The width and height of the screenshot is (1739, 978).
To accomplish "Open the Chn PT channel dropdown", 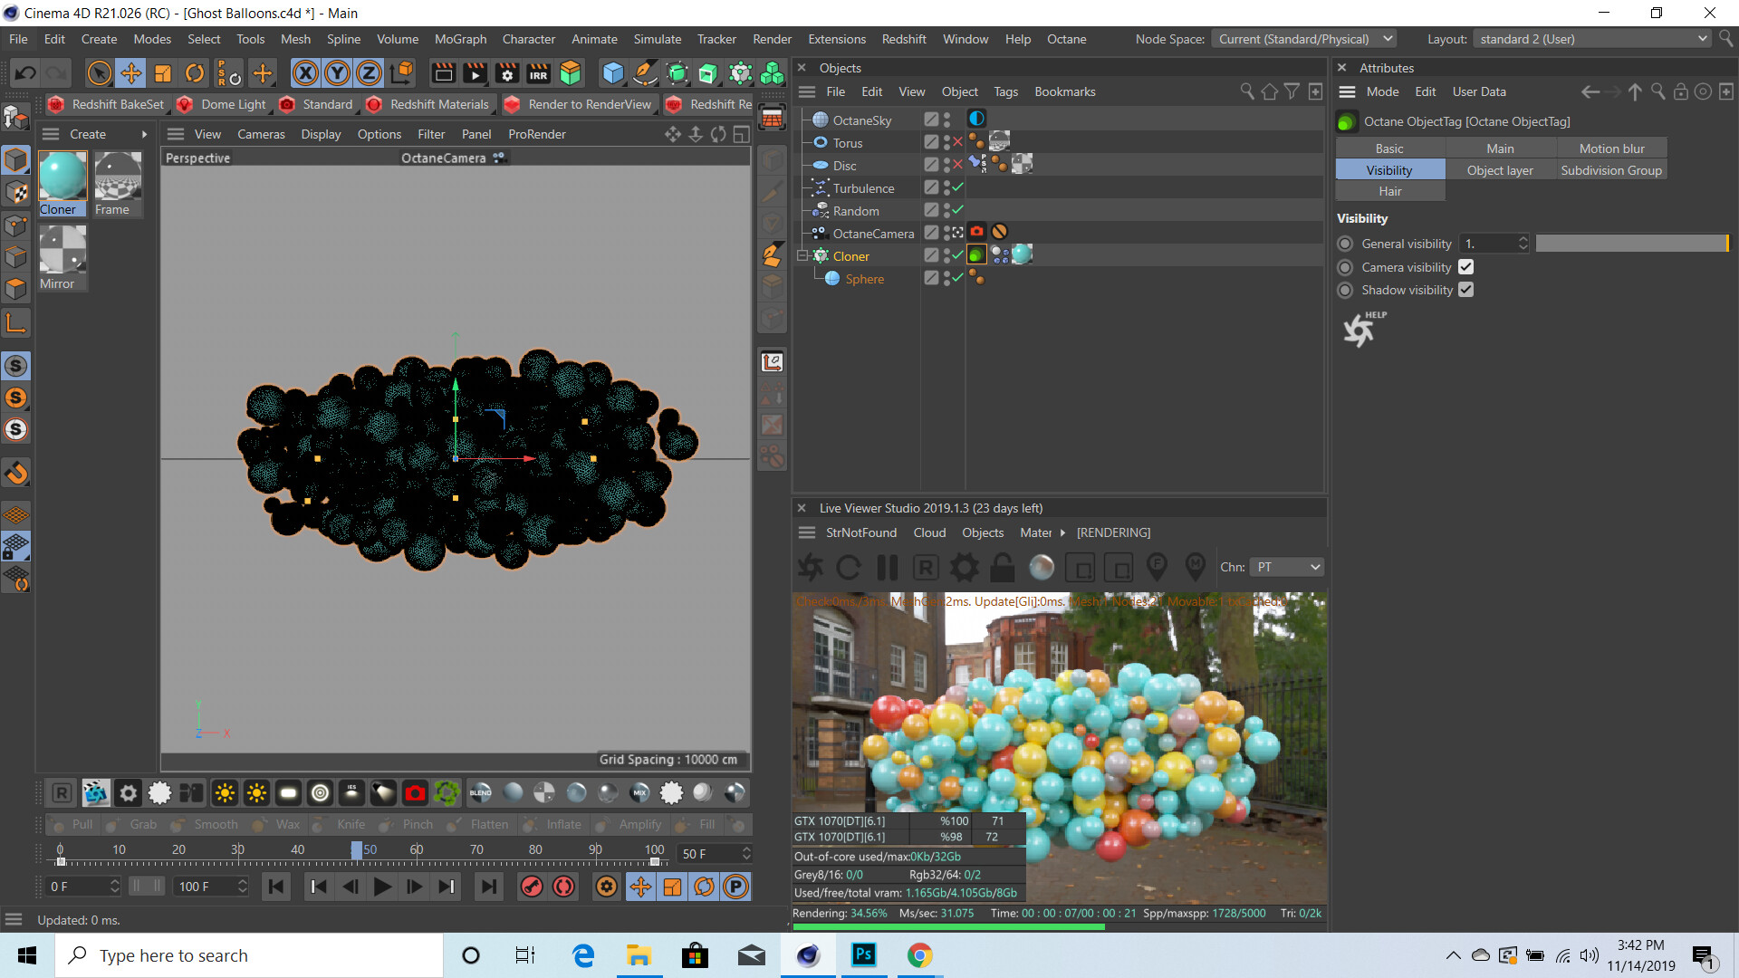I will pos(1287,567).
